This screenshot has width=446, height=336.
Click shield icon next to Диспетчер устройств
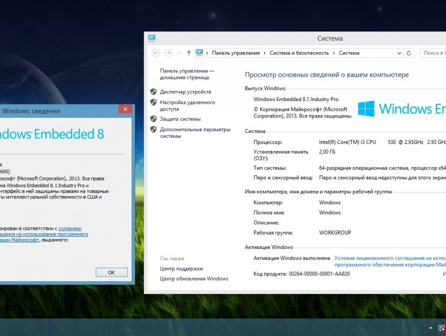tap(154, 91)
